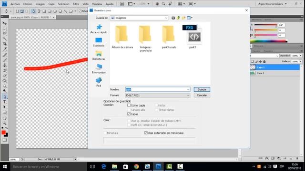This screenshot has width=305, height=171.
Task: Select park3 FXG file
Action: point(193,37)
